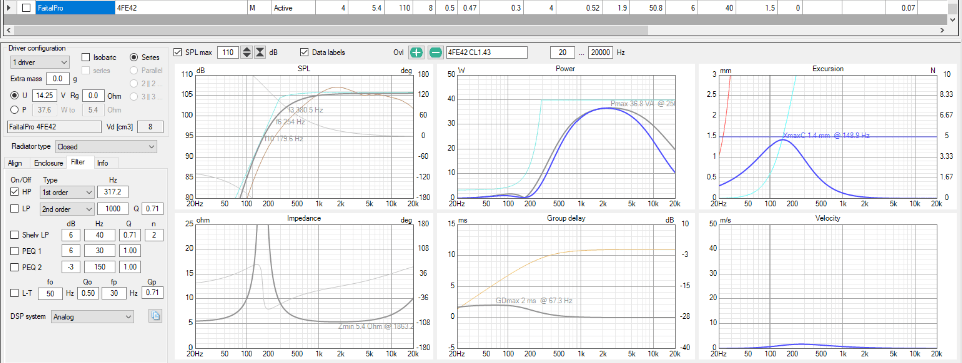The height and width of the screenshot is (363, 962).
Task: Click the SPL graph
Action: click(x=304, y=137)
